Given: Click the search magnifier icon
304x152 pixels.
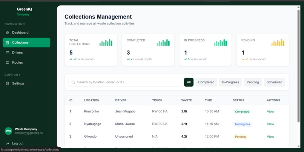Looking at the screenshot, I should 73,82.
